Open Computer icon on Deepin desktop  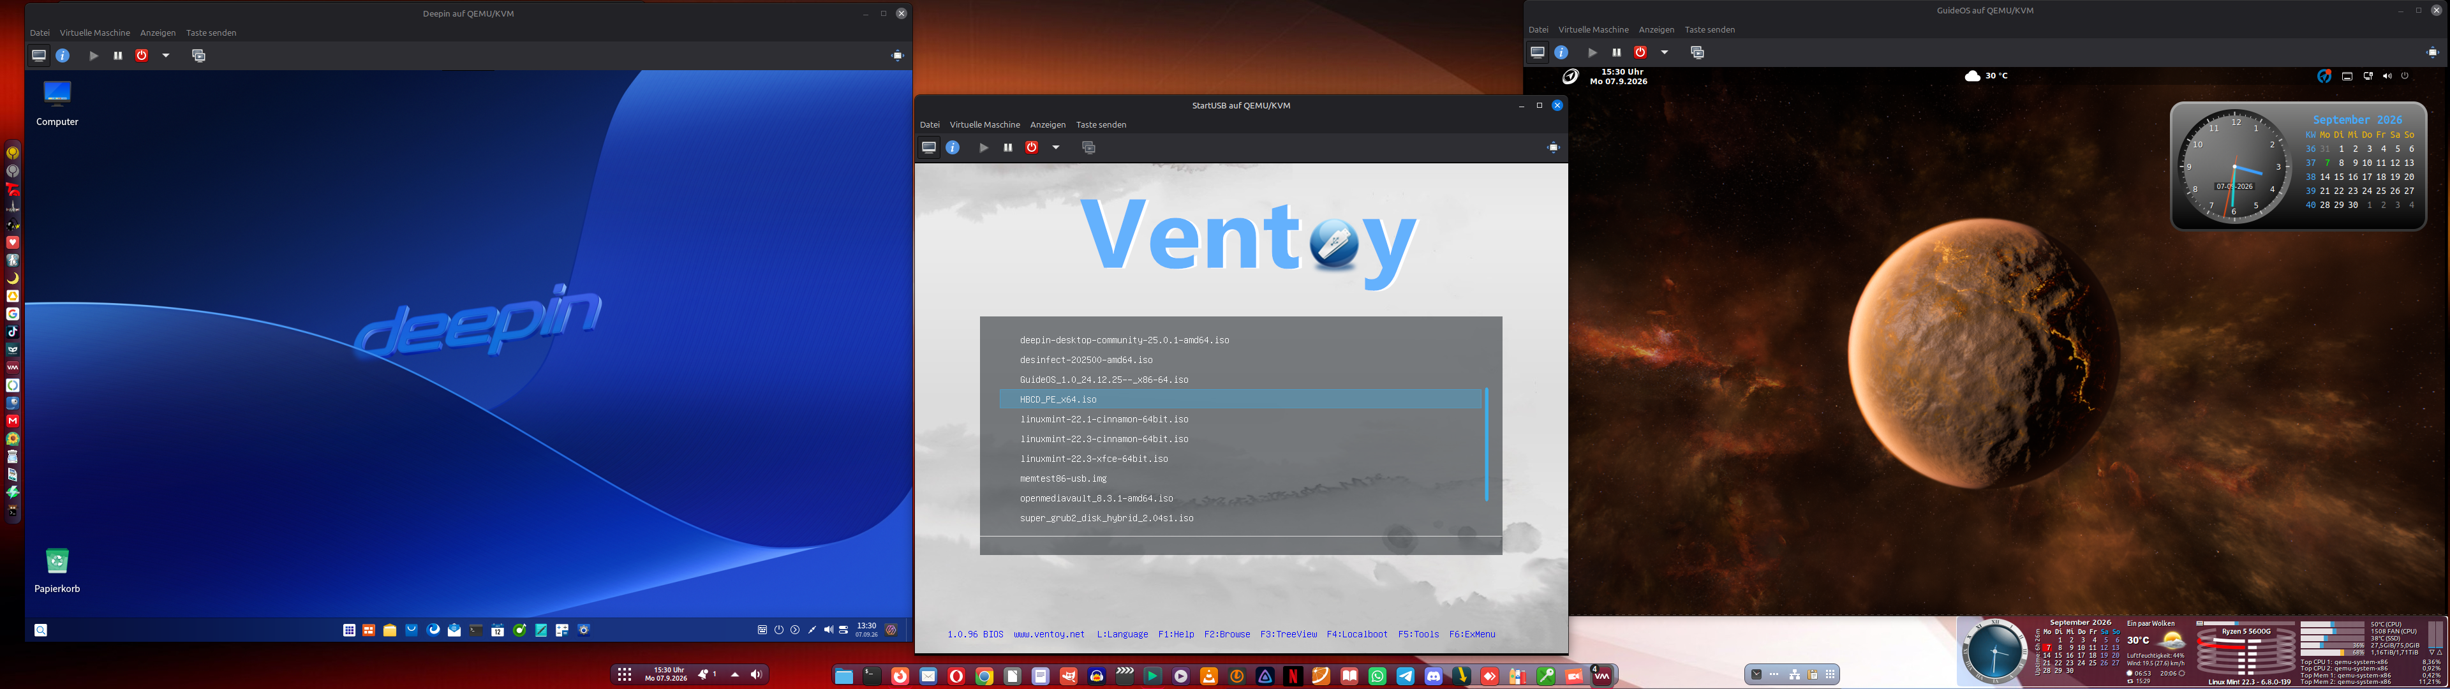(57, 104)
